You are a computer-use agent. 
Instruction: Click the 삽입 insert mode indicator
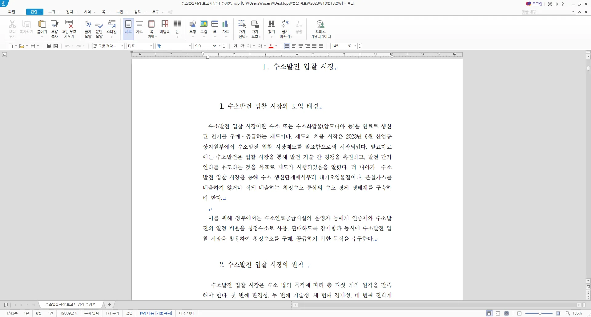[x=129, y=313]
